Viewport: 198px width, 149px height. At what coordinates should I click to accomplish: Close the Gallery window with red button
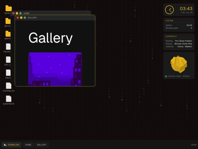[x=18, y=18]
